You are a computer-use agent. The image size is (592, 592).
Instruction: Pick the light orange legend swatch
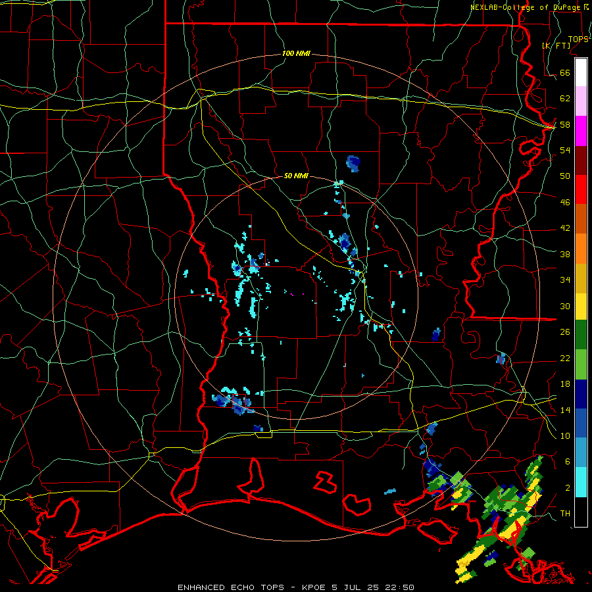581,249
